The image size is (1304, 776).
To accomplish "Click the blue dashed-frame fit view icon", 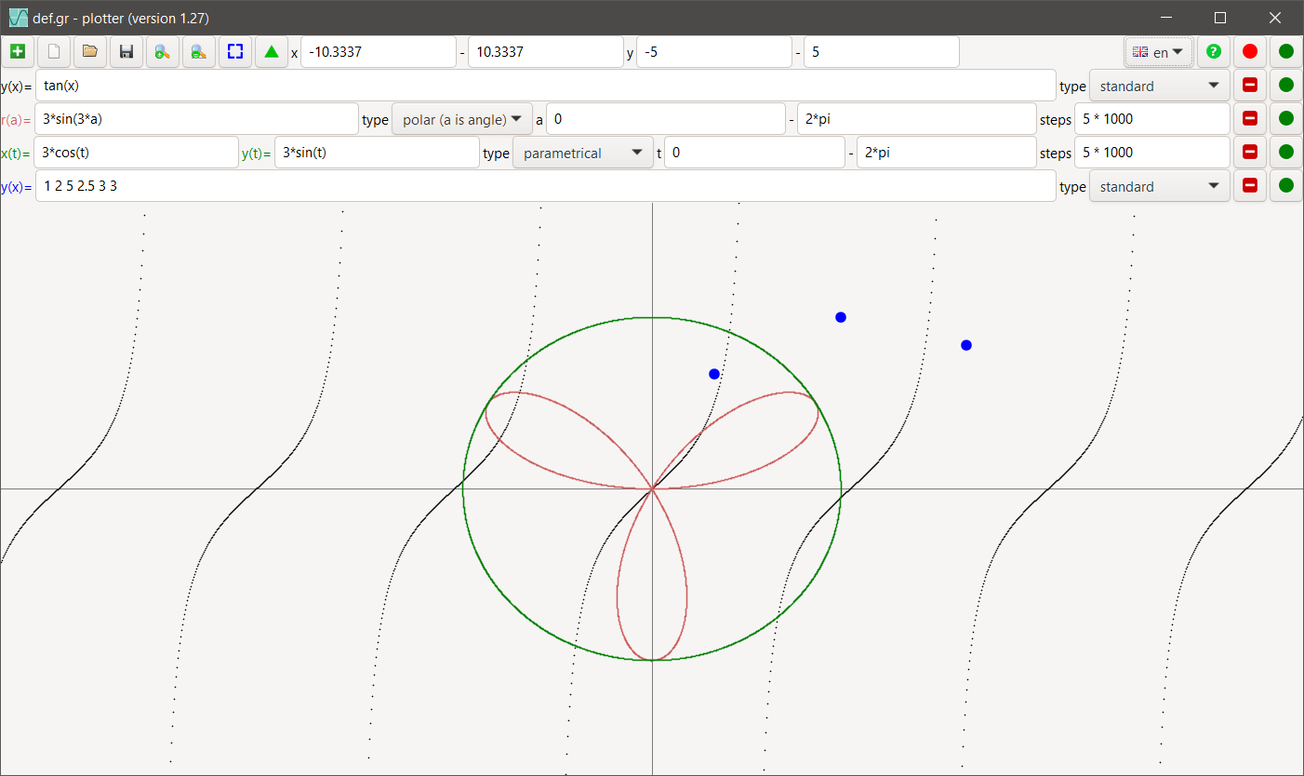I will click(235, 52).
